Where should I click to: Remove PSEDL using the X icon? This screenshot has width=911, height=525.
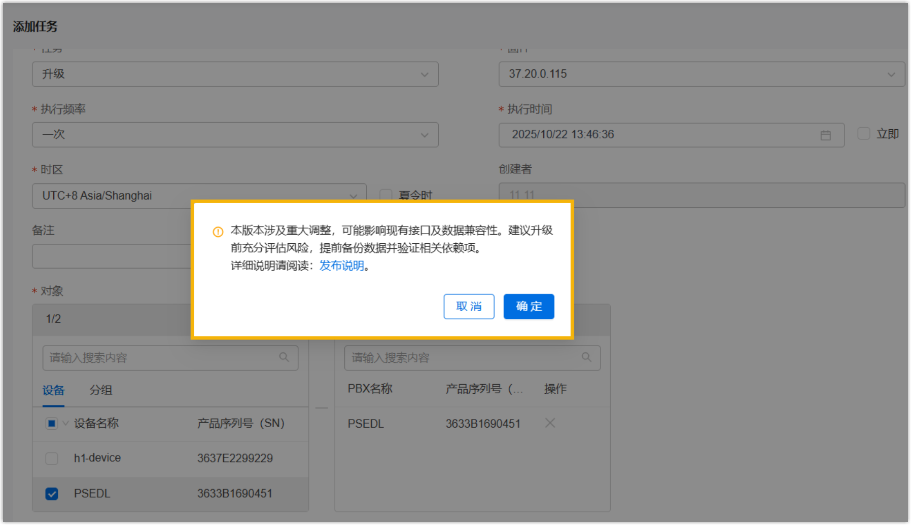click(x=550, y=423)
